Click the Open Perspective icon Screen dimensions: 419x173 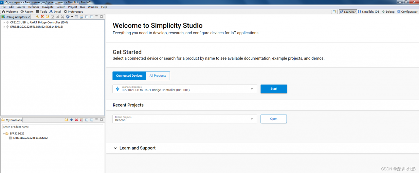(x=334, y=12)
